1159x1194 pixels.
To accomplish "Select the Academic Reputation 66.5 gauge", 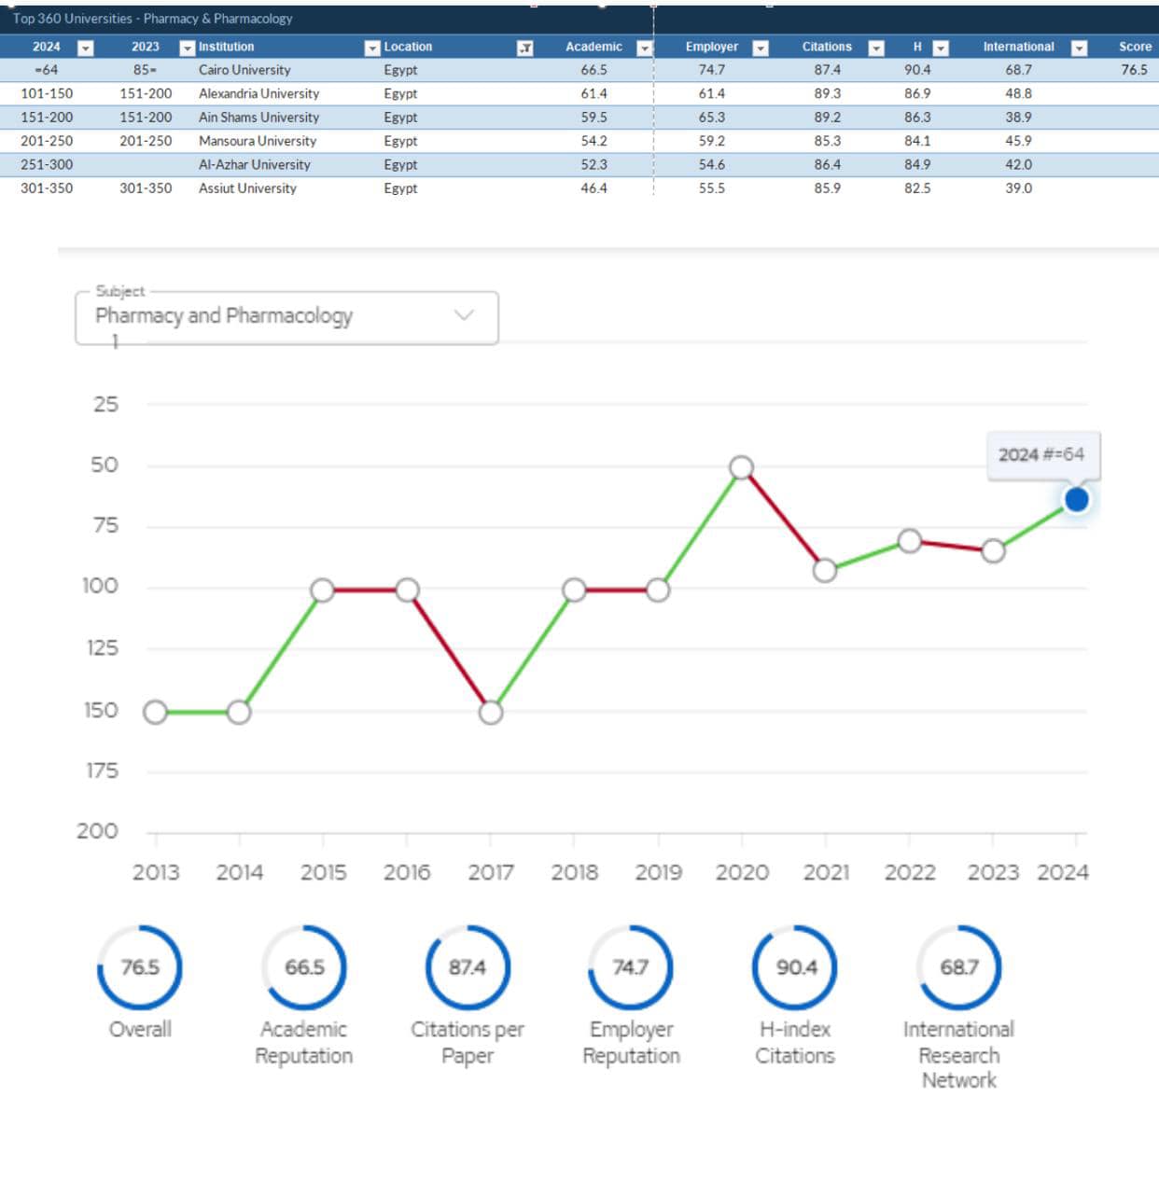I will point(304,967).
